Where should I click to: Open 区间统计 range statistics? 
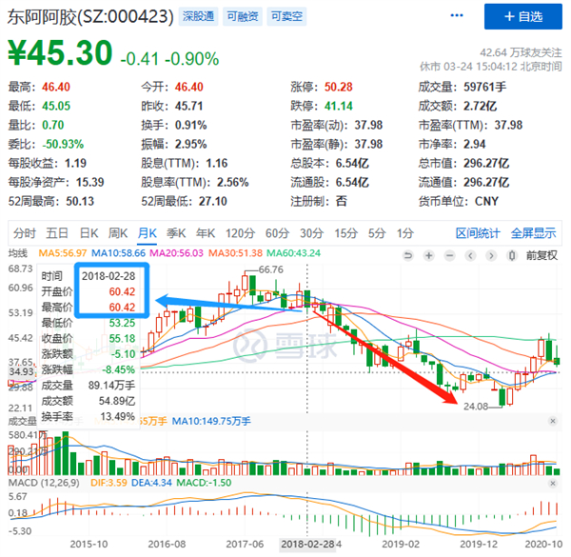coord(478,233)
